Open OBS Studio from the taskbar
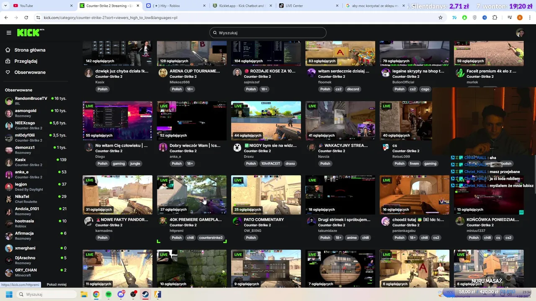 click(x=133, y=294)
